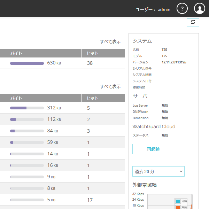Click the WatchGuard Cloud heading
209x209 pixels.
click(x=154, y=126)
